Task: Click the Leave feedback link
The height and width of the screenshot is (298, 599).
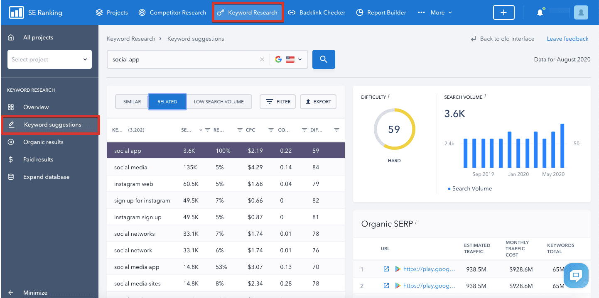Action: pos(567,39)
